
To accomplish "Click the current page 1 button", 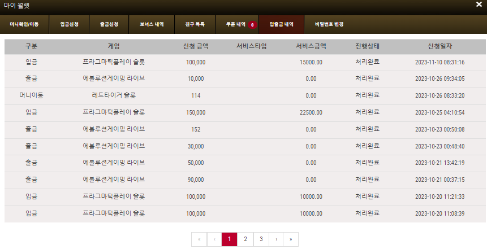I will [x=230, y=239].
